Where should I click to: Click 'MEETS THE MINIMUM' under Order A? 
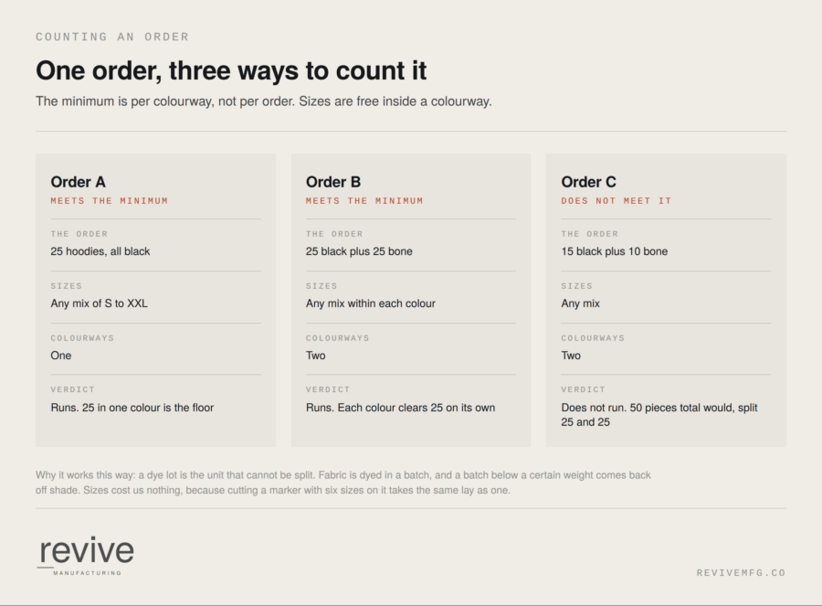point(110,201)
